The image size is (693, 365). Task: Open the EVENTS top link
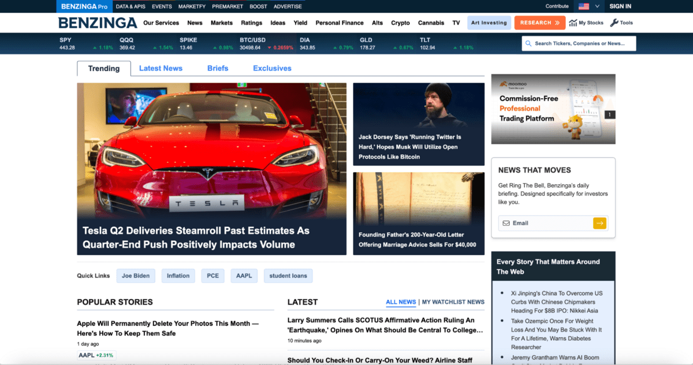[x=162, y=6]
